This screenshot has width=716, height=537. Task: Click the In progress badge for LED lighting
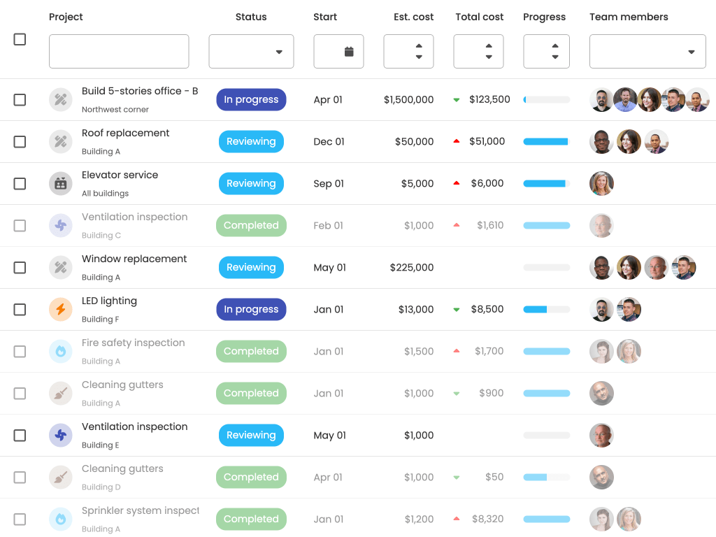(251, 310)
